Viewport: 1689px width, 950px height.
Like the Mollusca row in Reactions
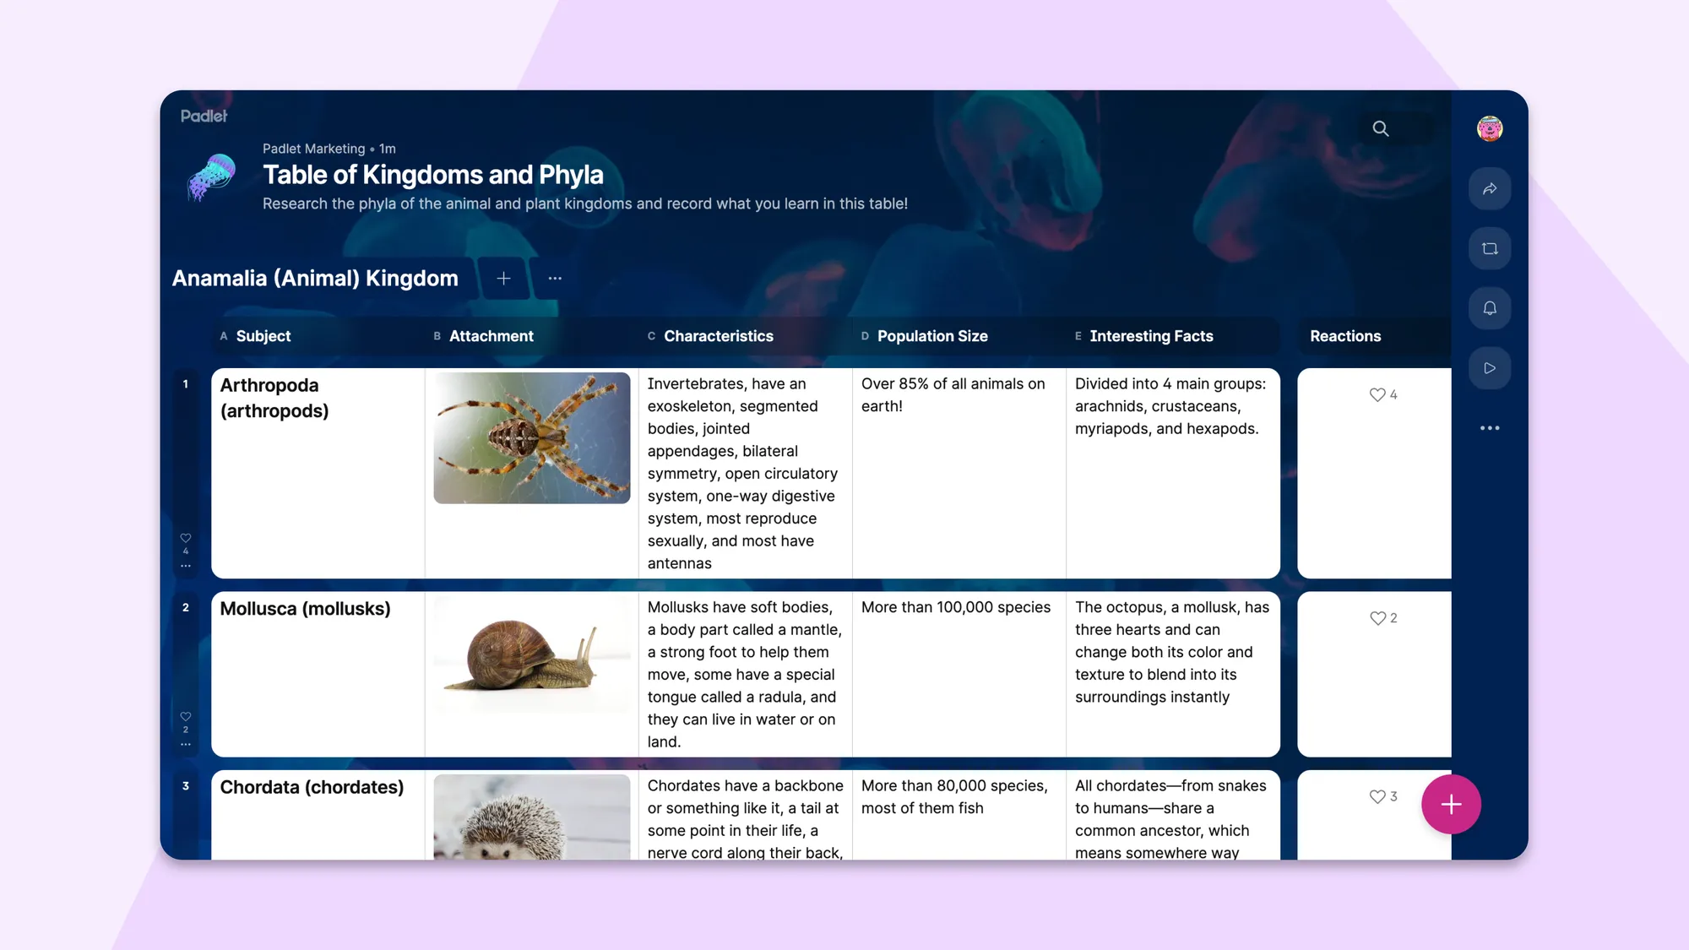[x=1377, y=618]
